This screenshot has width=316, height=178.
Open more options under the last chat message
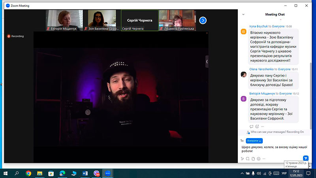tap(262, 127)
